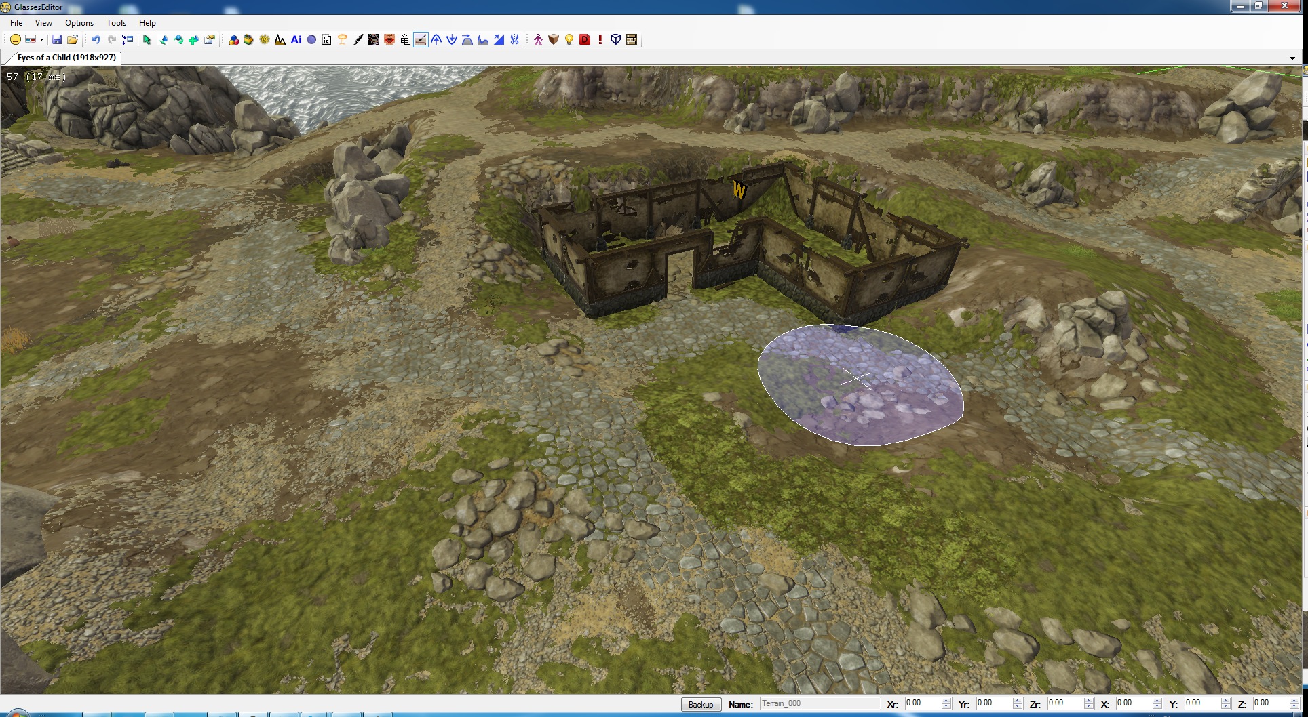1308x717 pixels.
Task: Switch to Eyes of a Child tab
Action: coord(66,58)
